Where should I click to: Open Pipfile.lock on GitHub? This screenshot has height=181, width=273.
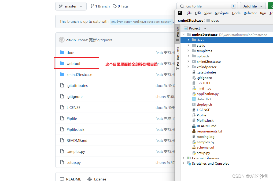(x=76, y=130)
